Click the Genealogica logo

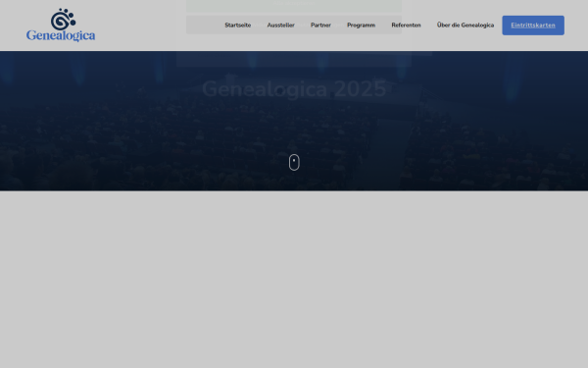61,25
